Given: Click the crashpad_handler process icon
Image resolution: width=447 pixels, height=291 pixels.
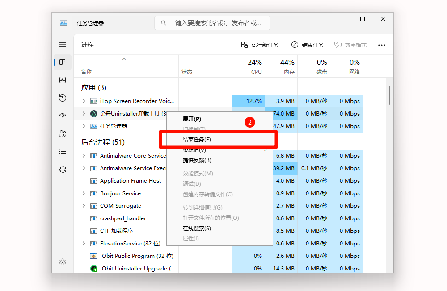Looking at the screenshot, I should click(93, 218).
